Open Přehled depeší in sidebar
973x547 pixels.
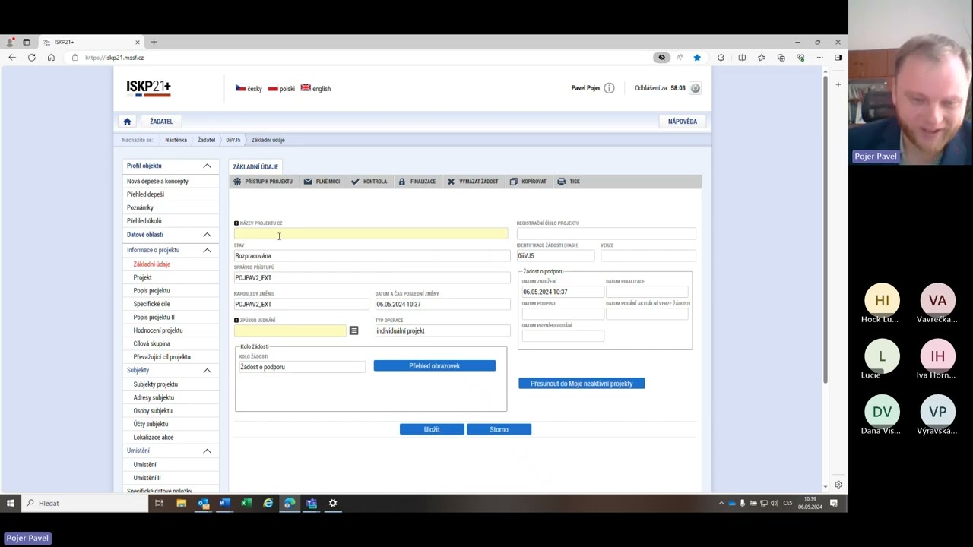[145, 194]
